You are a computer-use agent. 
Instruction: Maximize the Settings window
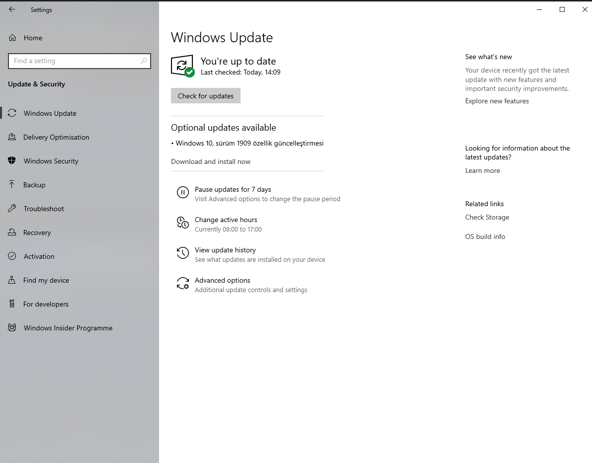[x=562, y=9]
